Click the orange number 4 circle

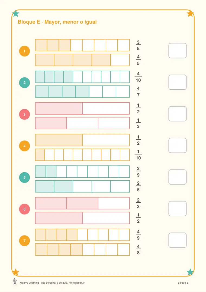coord(24,146)
